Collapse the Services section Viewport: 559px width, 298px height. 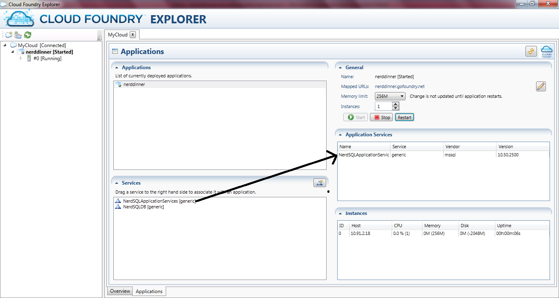117,183
